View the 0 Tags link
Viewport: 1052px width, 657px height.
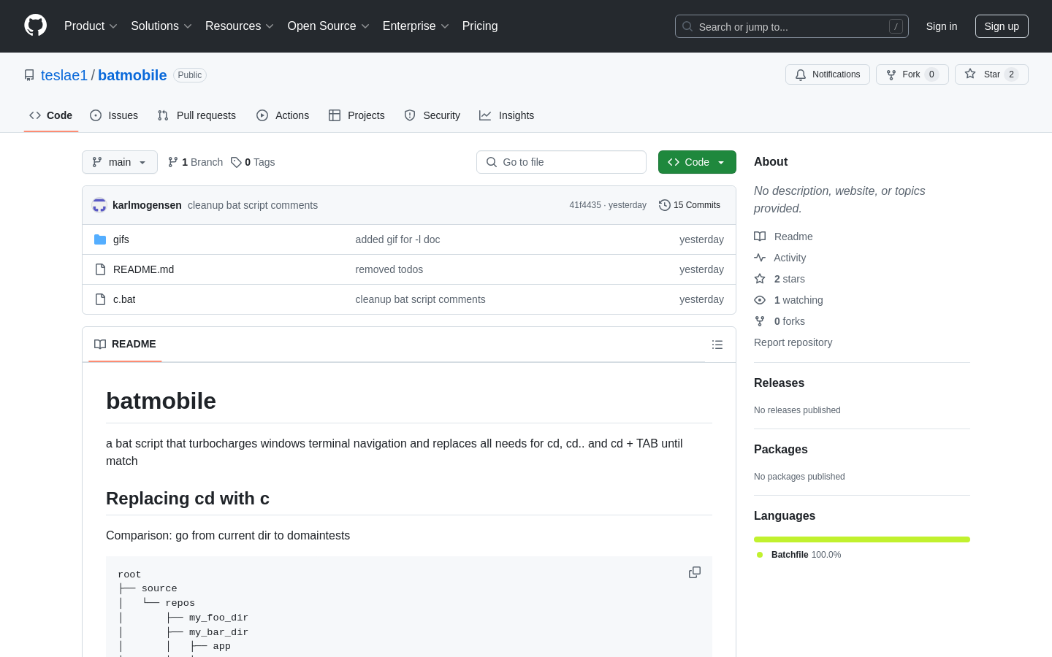253,162
